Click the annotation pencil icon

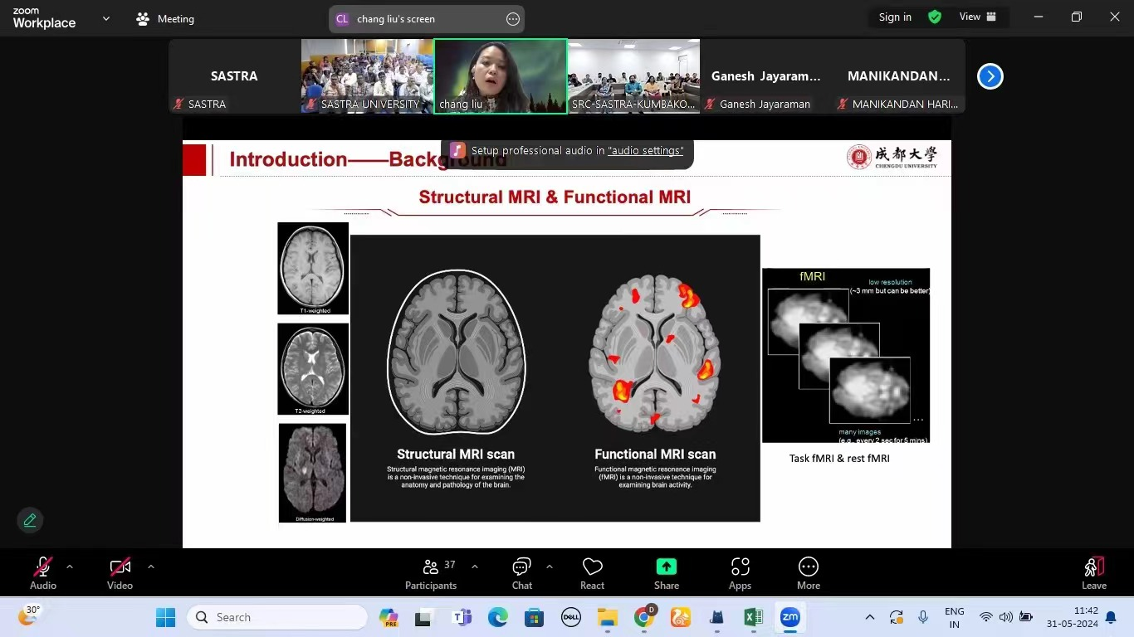pyautogui.click(x=30, y=520)
